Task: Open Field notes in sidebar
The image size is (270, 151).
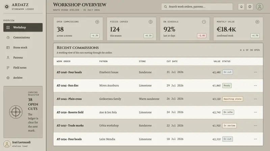Action: (x=23, y=68)
